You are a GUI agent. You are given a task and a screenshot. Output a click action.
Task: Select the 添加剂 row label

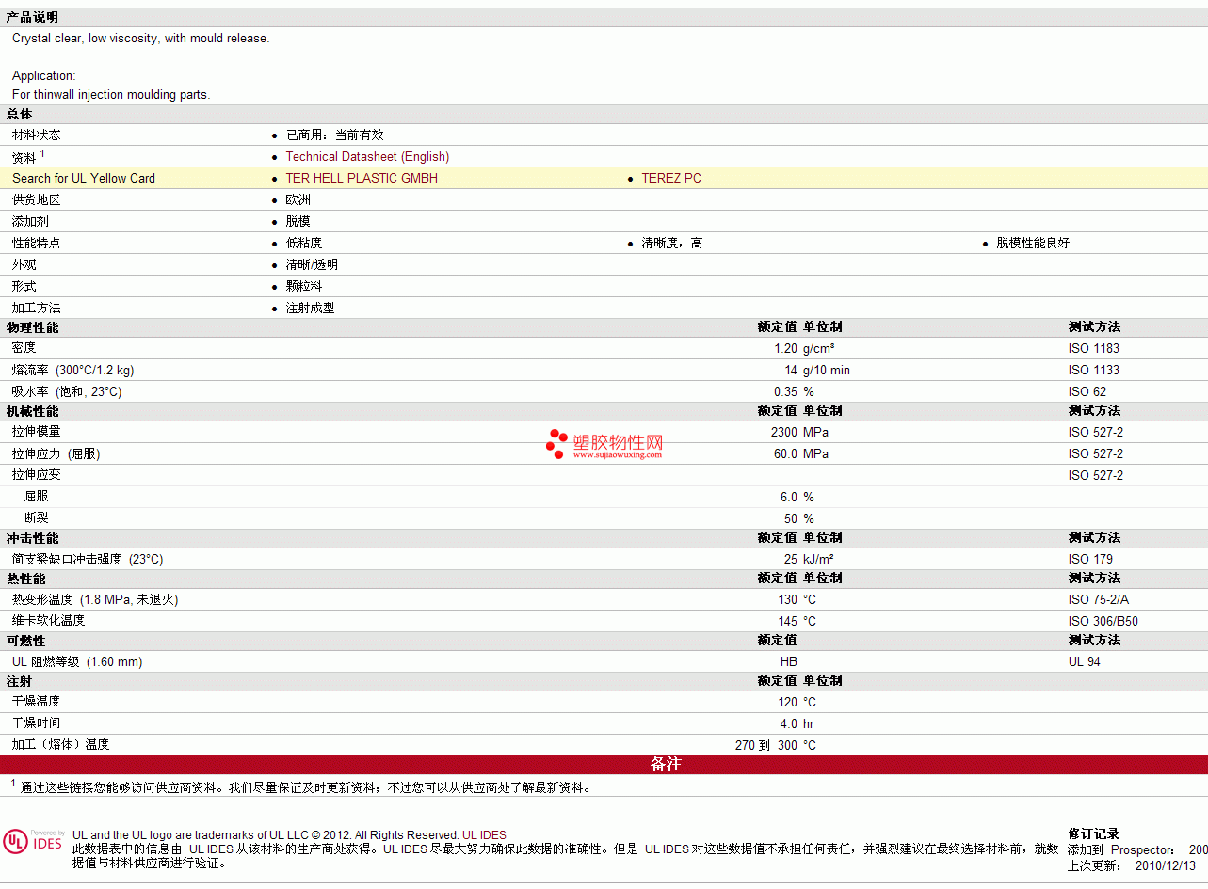tap(30, 222)
